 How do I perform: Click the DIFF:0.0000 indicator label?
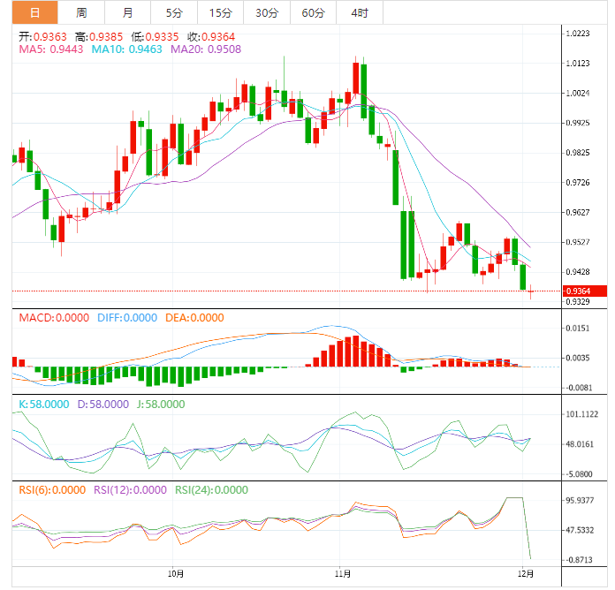pos(127,318)
